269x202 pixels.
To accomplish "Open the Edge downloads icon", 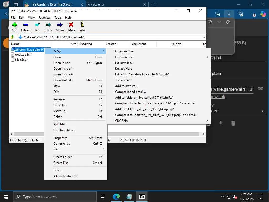I will coord(229,14).
